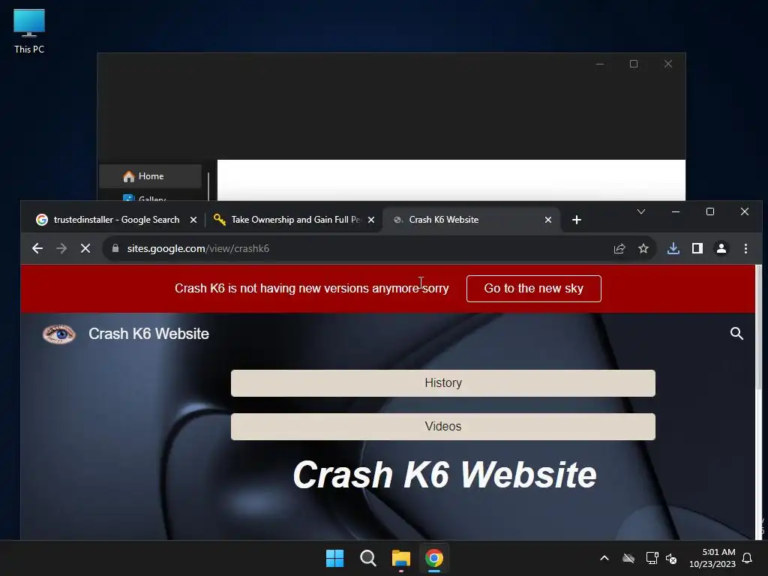768x576 pixels.
Task: Click the eye logo of Crash K6 Website
Action: pos(58,334)
